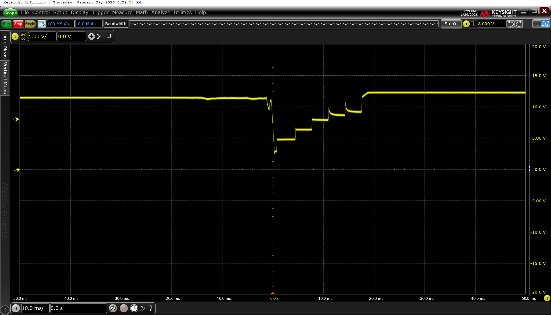This screenshot has height=315, width=551.
Task: Click the red Stop button
Action: tap(18, 24)
